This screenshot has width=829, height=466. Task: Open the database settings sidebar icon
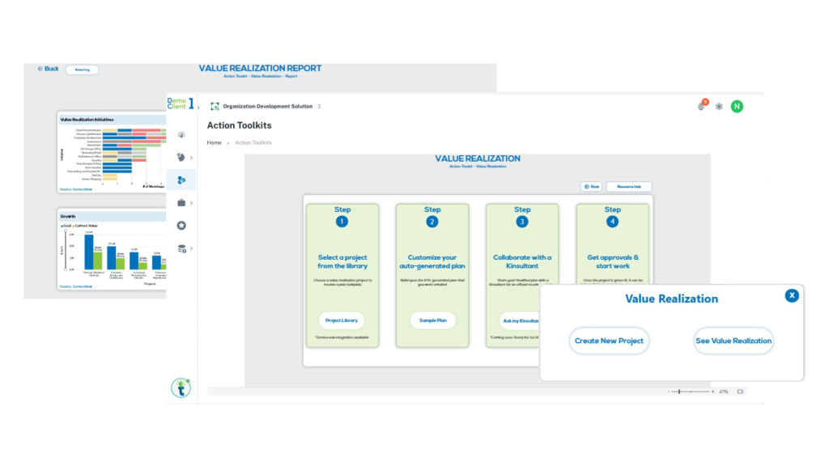tap(181, 248)
